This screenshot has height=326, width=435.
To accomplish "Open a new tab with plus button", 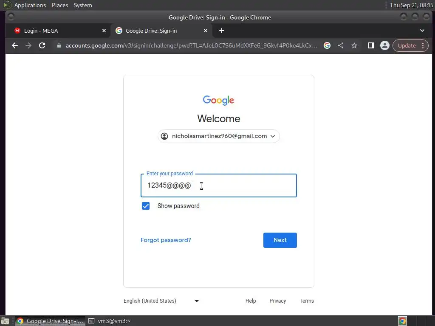I will click(222, 31).
